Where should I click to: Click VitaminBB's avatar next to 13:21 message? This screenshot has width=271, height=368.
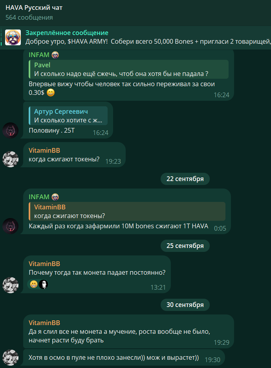[10, 285]
